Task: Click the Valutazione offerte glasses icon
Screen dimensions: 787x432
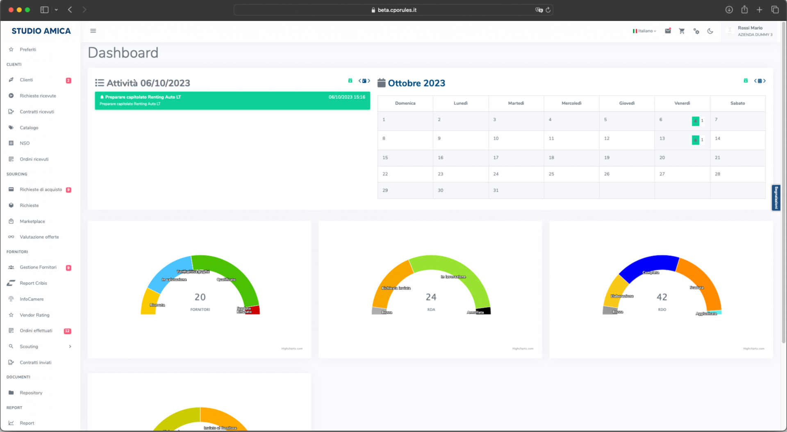Action: [x=11, y=237]
